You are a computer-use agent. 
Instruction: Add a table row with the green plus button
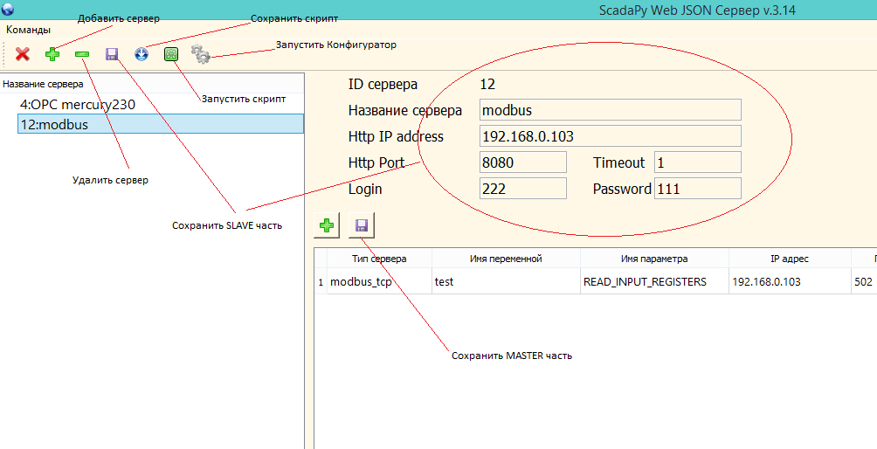(x=327, y=225)
